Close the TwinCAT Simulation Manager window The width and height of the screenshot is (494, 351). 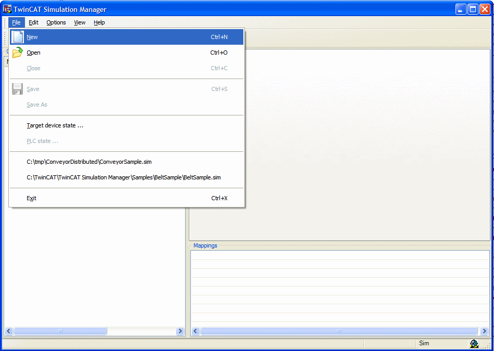[485, 9]
